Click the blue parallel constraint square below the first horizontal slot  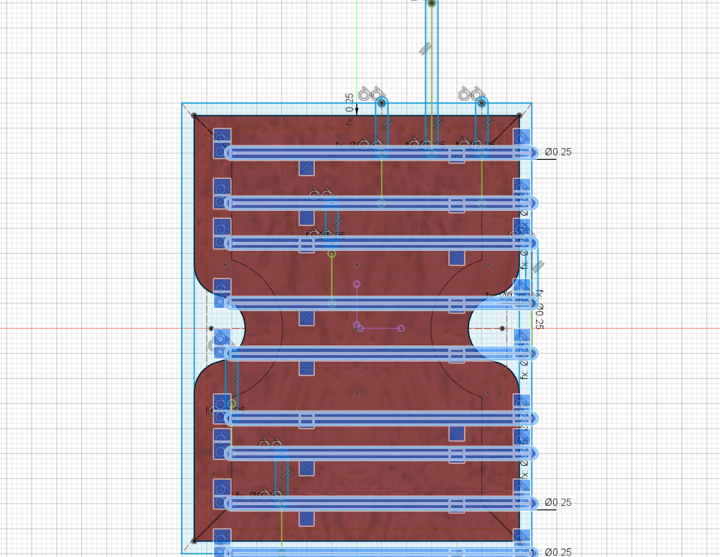(307, 168)
